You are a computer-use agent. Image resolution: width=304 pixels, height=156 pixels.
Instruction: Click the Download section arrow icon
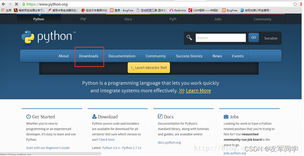(94, 116)
